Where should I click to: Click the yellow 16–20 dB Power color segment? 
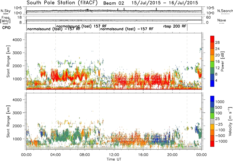(x=212, y=58)
